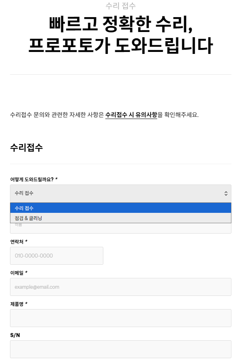Click the 제품명 * field label
The height and width of the screenshot is (361, 237).
19,304
